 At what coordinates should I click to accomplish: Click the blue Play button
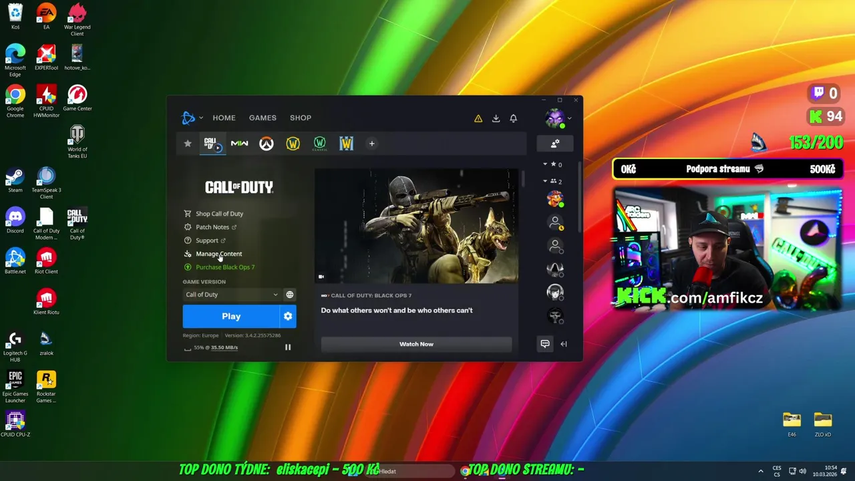click(231, 316)
